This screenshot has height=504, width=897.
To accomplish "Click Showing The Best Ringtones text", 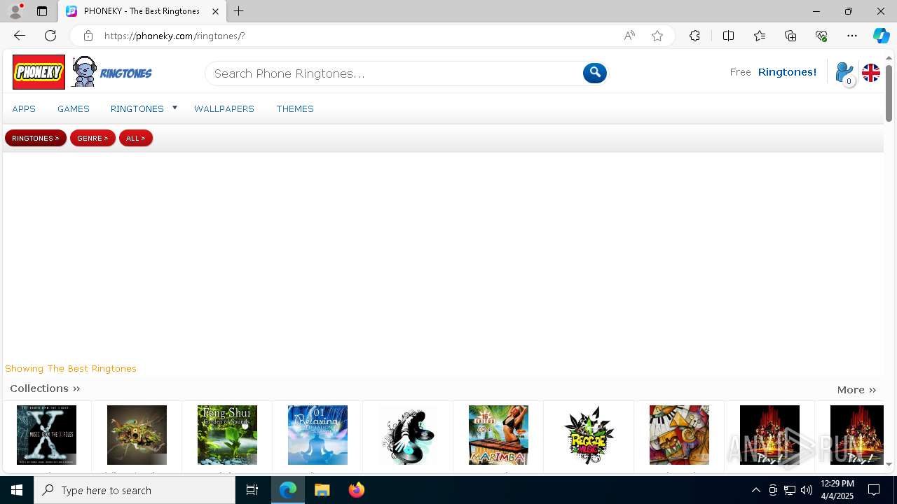I will point(71,368).
